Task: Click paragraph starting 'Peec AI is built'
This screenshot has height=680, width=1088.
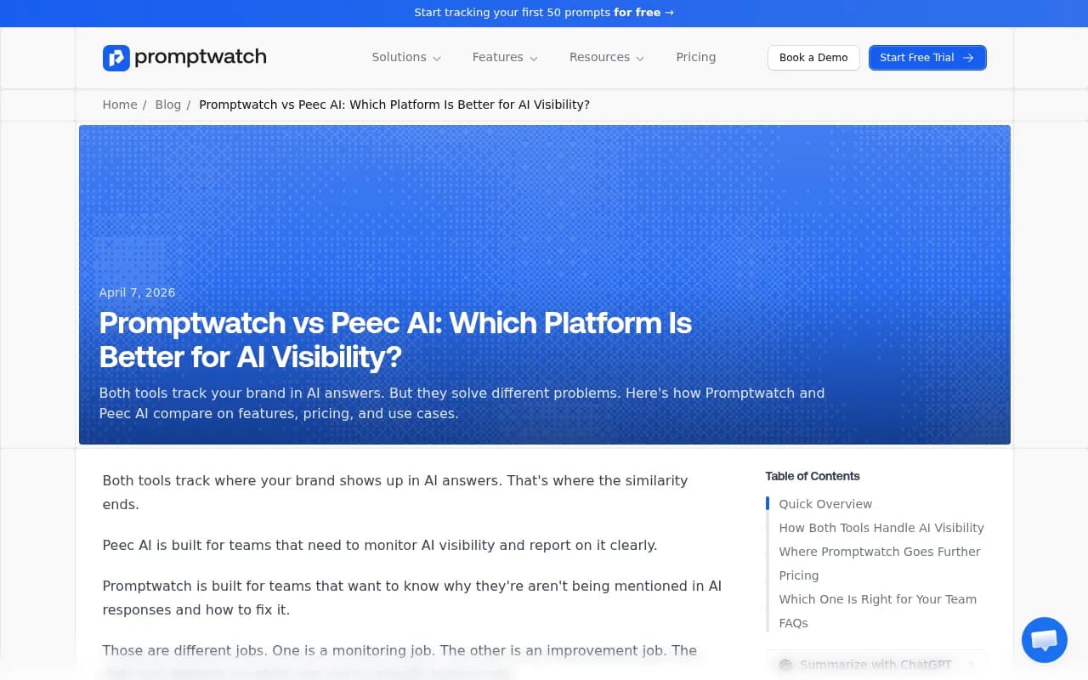Action: point(380,545)
